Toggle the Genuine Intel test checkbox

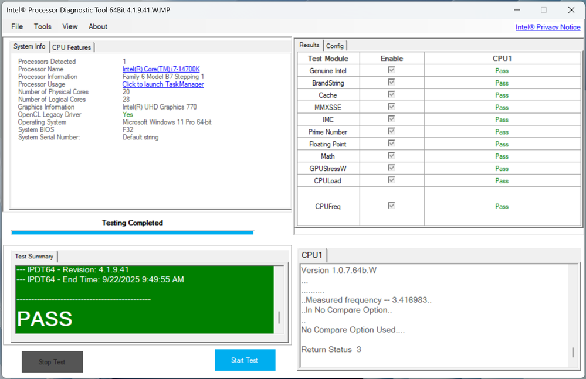(x=391, y=70)
